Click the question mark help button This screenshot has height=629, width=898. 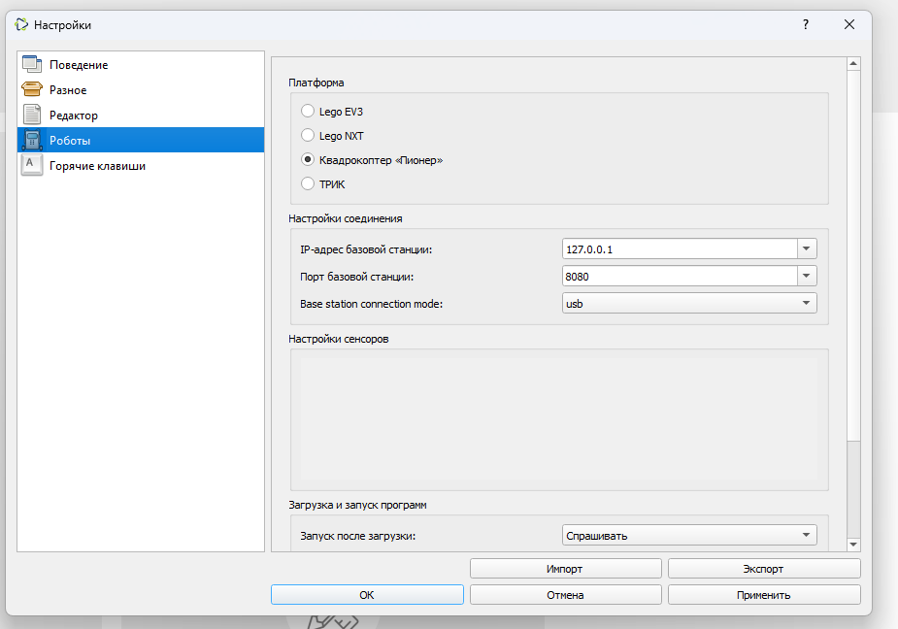click(x=806, y=24)
